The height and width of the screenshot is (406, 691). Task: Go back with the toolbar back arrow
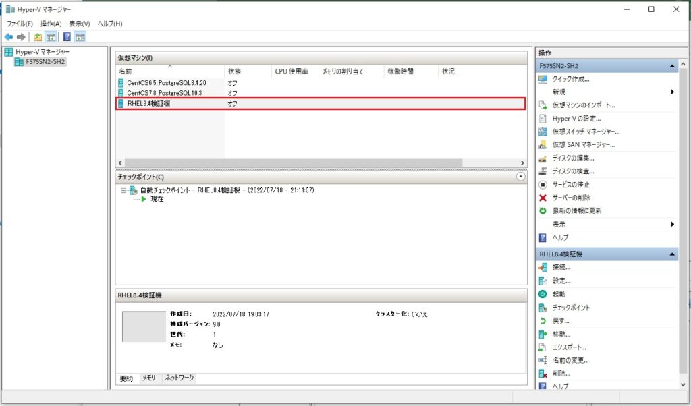(8, 37)
